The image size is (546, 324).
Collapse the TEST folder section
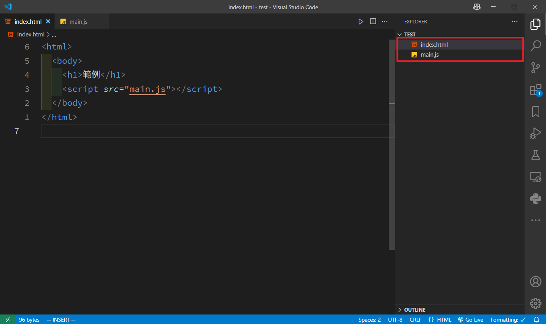point(459,34)
